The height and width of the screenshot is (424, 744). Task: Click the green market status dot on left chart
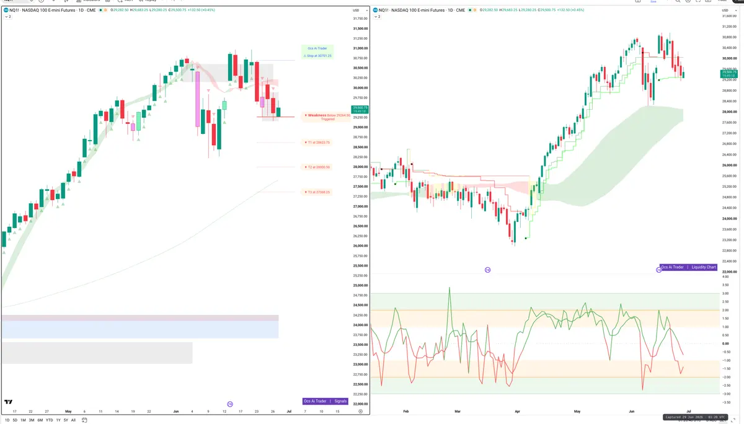pos(101,10)
